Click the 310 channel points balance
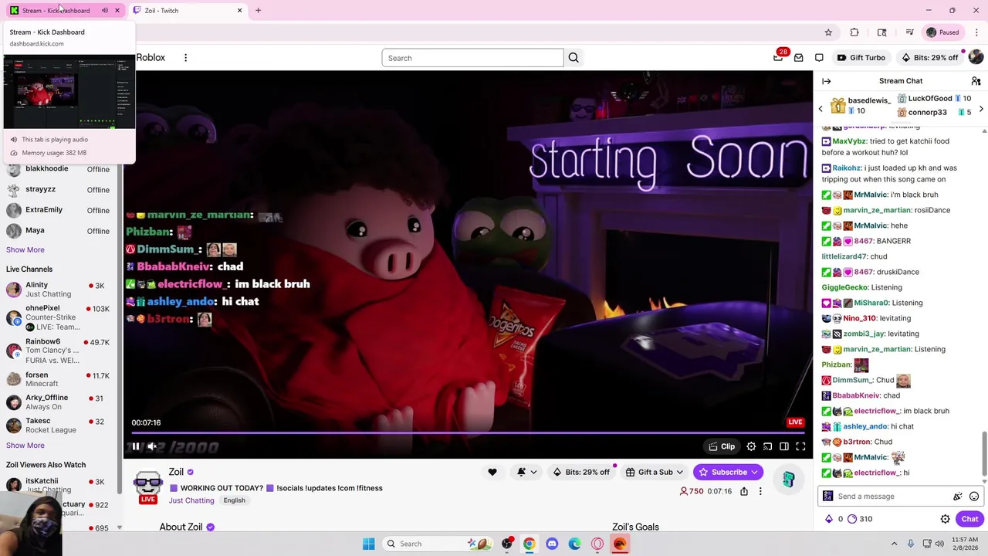 pyautogui.click(x=858, y=519)
